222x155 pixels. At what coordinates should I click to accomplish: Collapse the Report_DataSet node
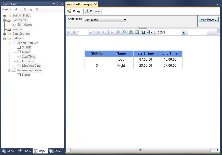pos(9,43)
